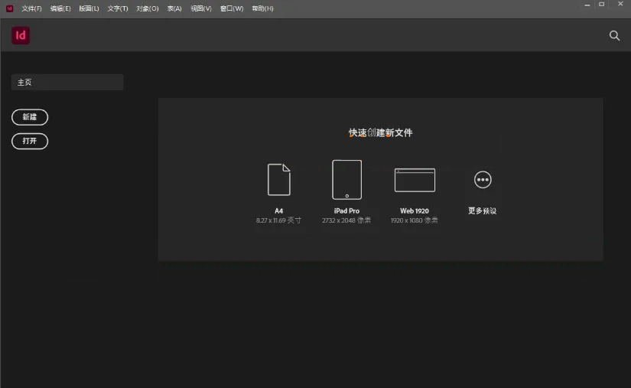
Task: Click the 1920 x 1080 像素 size text
Action: pyautogui.click(x=414, y=220)
